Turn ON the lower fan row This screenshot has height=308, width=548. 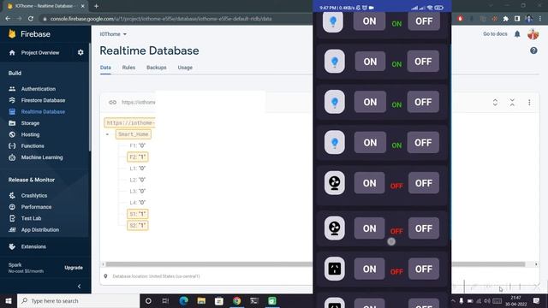369,228
